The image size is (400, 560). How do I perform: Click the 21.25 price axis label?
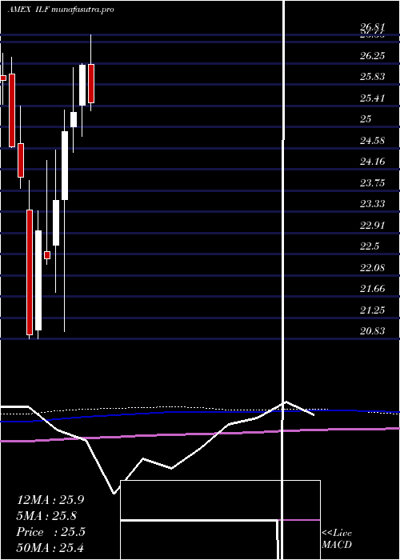[372, 310]
